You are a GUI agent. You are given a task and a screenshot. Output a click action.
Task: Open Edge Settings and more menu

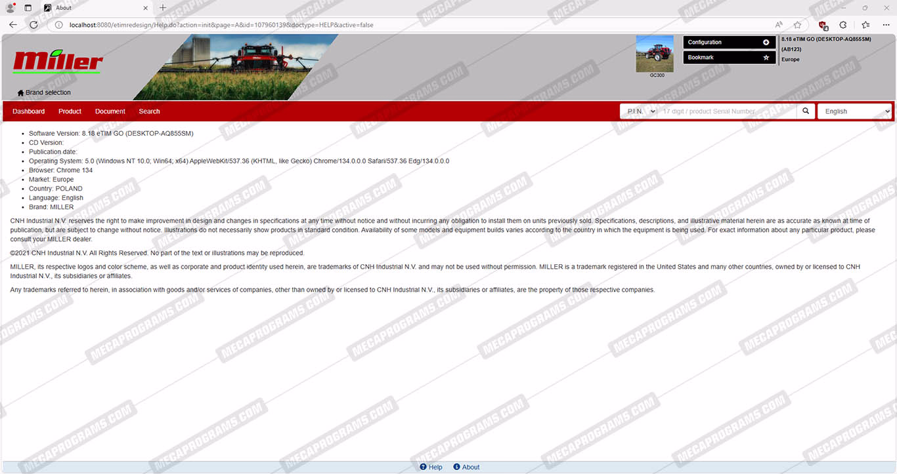[x=886, y=25]
